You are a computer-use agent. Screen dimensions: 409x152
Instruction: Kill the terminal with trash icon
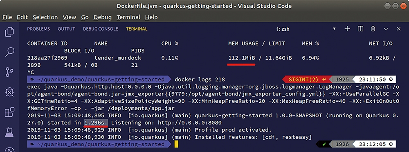point(373,29)
